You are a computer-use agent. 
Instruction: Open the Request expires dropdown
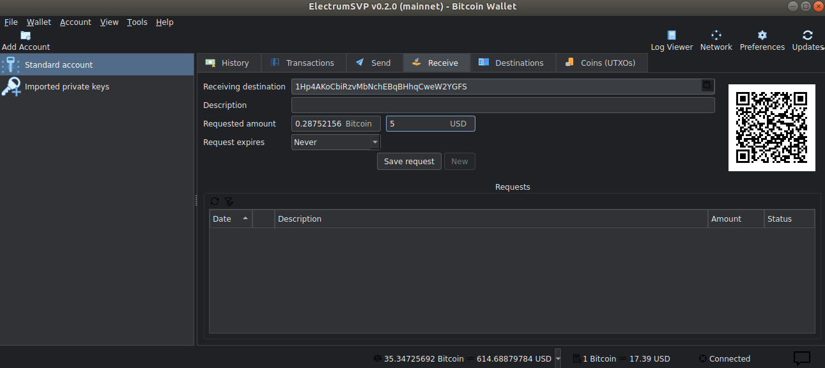click(336, 142)
